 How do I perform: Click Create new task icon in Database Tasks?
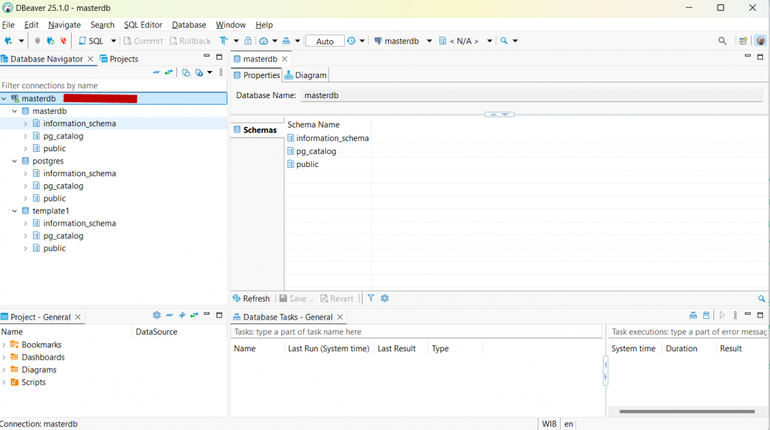(x=693, y=315)
